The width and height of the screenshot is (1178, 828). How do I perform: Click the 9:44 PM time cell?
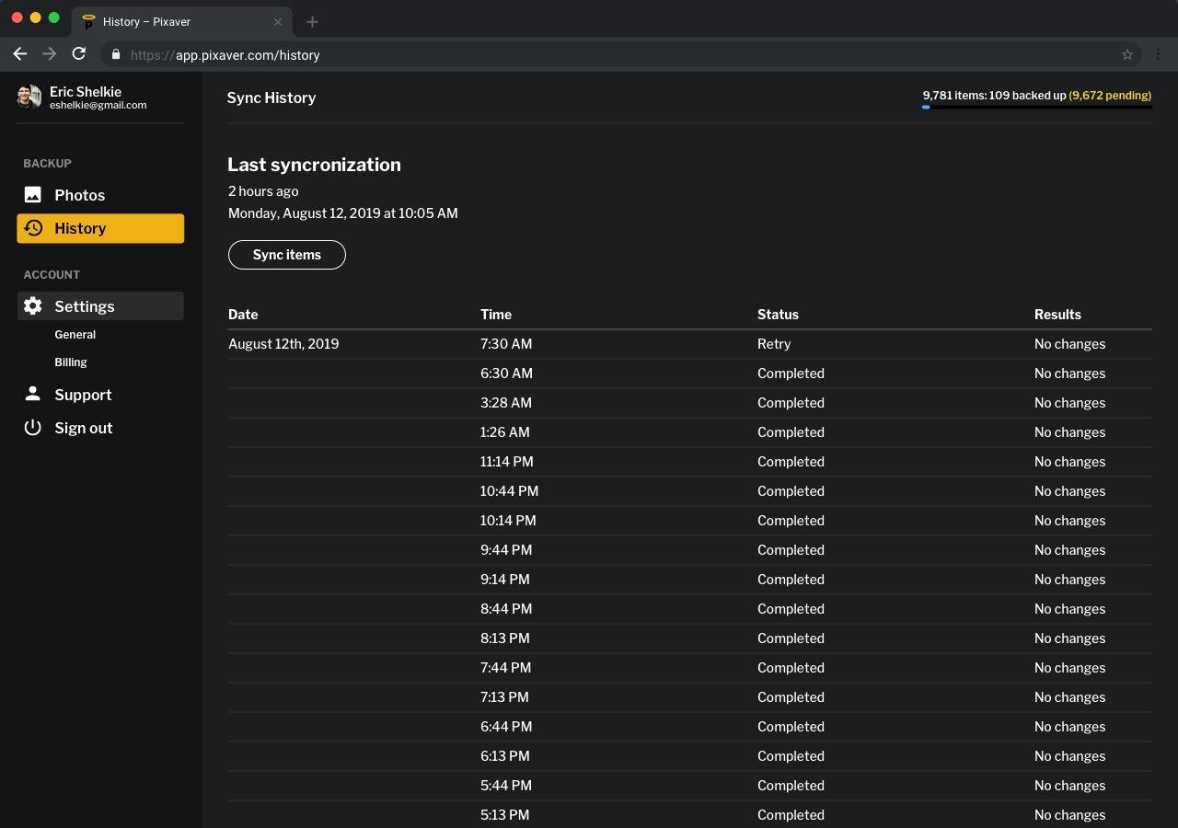(506, 550)
